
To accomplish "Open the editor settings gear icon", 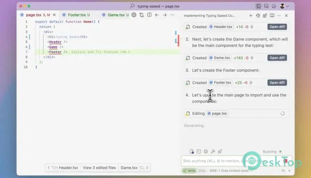I will click(x=134, y=15).
